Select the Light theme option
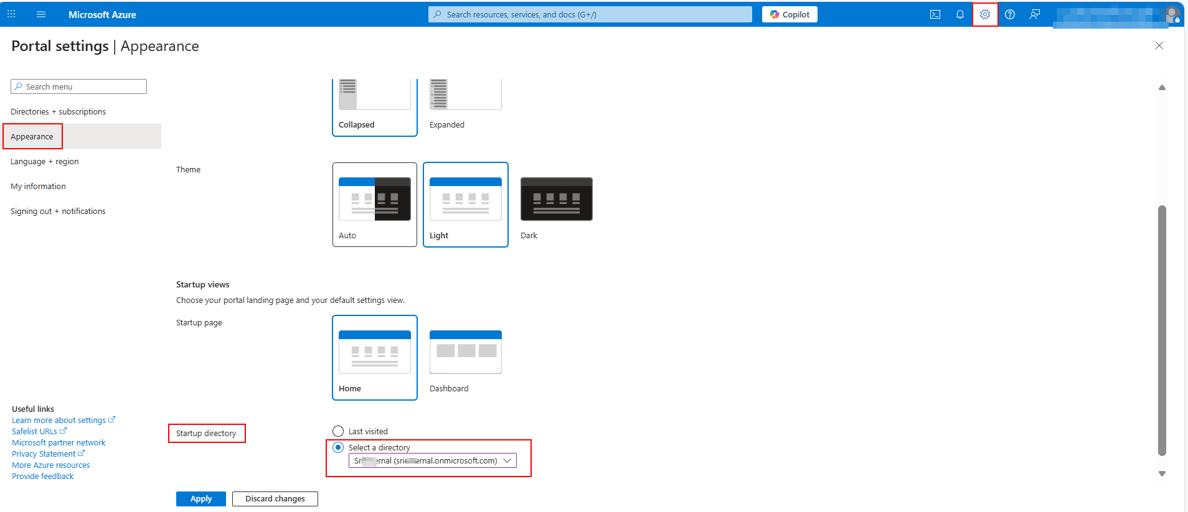The height and width of the screenshot is (512, 1188). click(x=466, y=205)
